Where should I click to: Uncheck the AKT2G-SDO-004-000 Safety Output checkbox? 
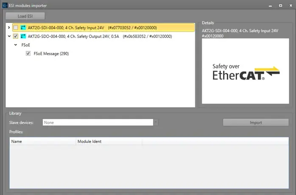[x=16, y=36]
